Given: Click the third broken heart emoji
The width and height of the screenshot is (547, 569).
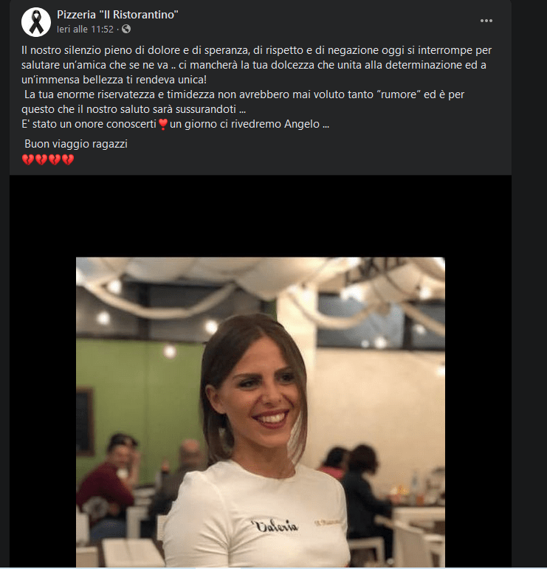Looking at the screenshot, I should [x=55, y=159].
